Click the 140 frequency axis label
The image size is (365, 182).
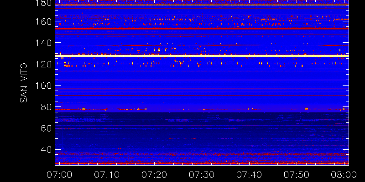coord(44,43)
